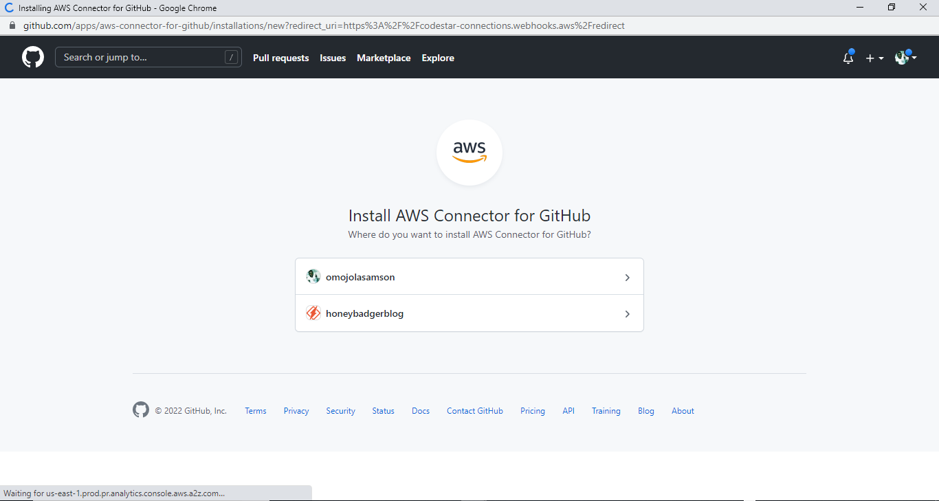Click the browser address bar URL
This screenshot has width=939, height=501.
(x=323, y=25)
